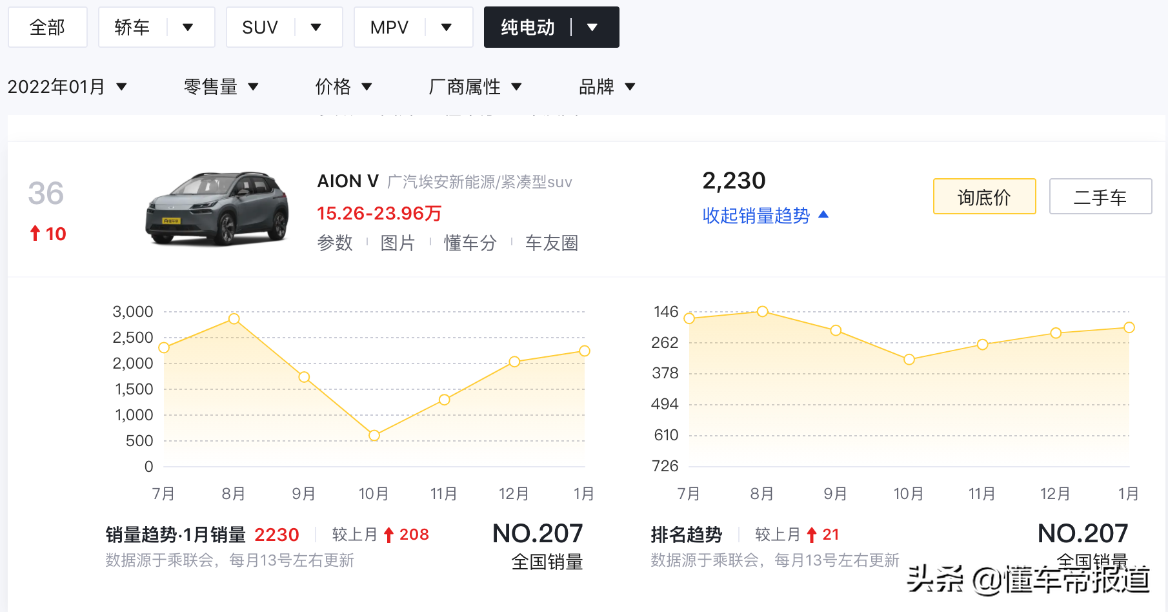Viewport: 1168px width, 612px height.
Task: Select the 8月 peak point on sales chart
Action: click(234, 319)
